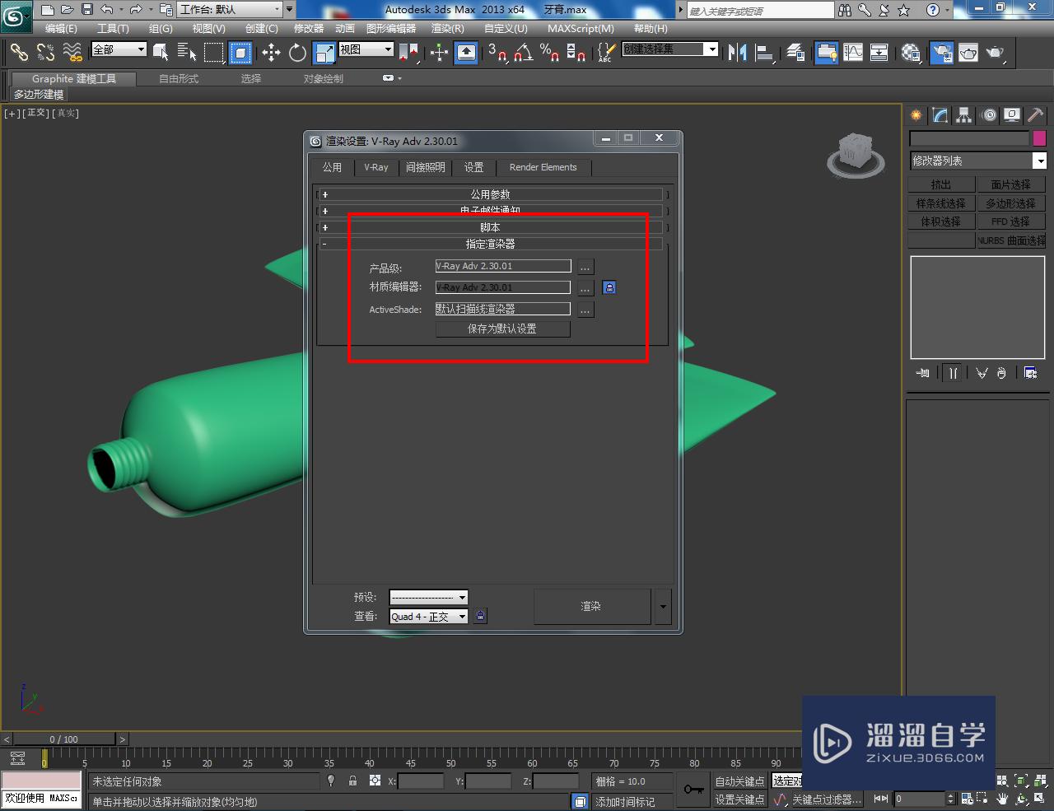Screen dimensions: 1054x811
Task: Click the magenta object color swatch
Action: point(1039,138)
